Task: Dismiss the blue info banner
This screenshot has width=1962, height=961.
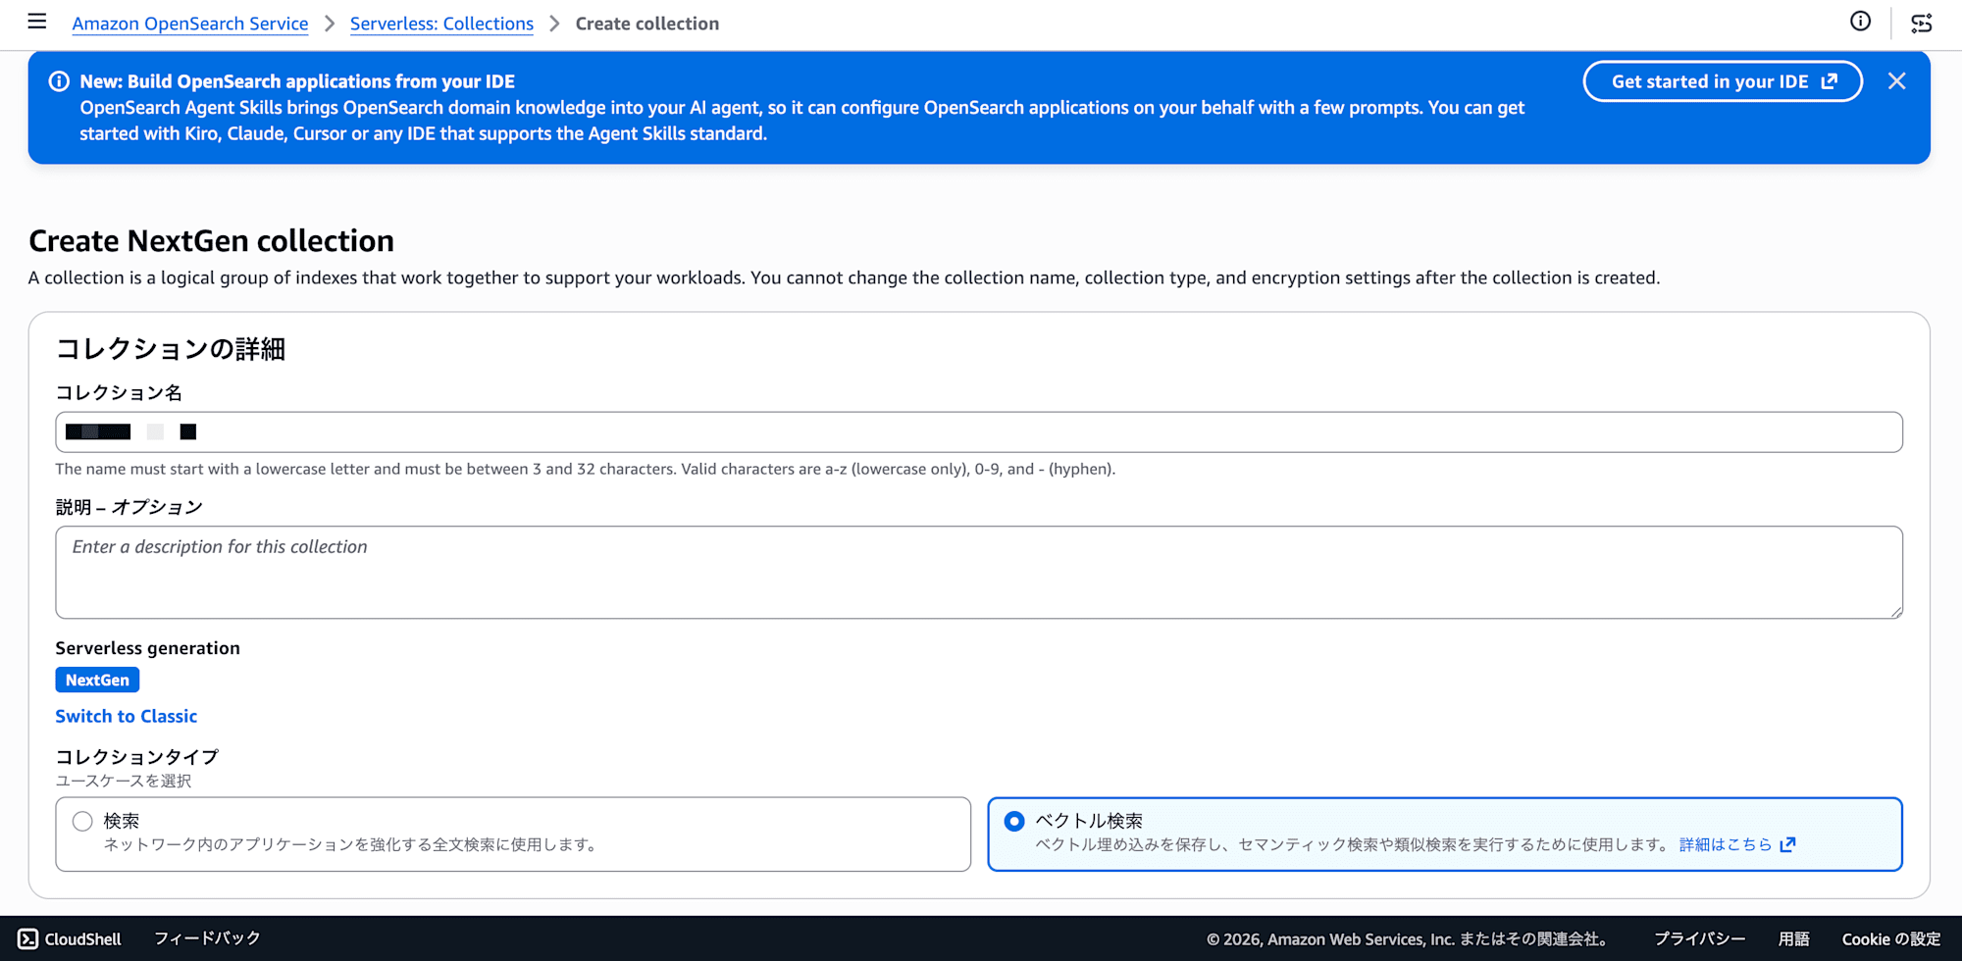Action: coord(1897,81)
